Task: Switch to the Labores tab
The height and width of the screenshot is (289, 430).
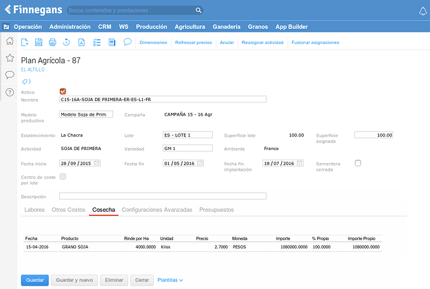Action: [x=34, y=209]
